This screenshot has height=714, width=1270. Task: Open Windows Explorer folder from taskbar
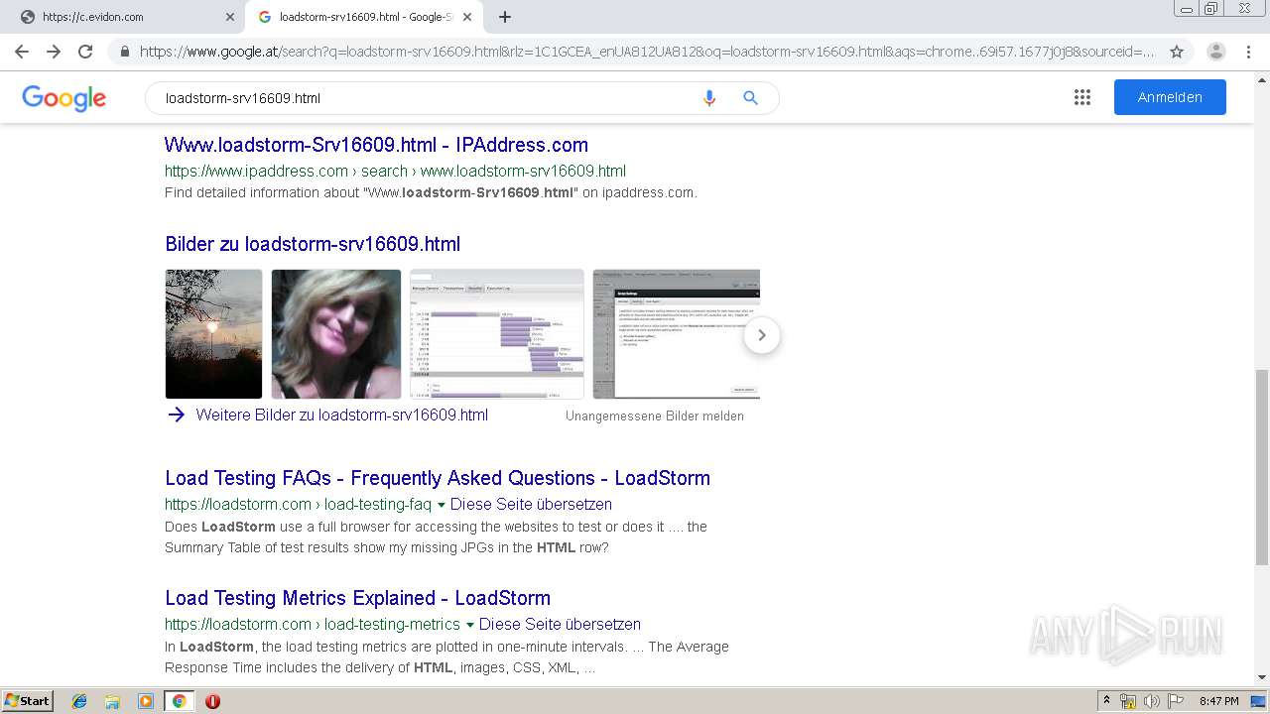[112, 701]
